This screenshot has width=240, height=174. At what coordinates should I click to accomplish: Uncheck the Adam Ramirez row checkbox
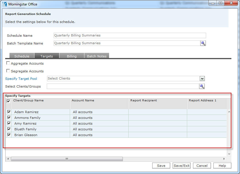click(9, 112)
